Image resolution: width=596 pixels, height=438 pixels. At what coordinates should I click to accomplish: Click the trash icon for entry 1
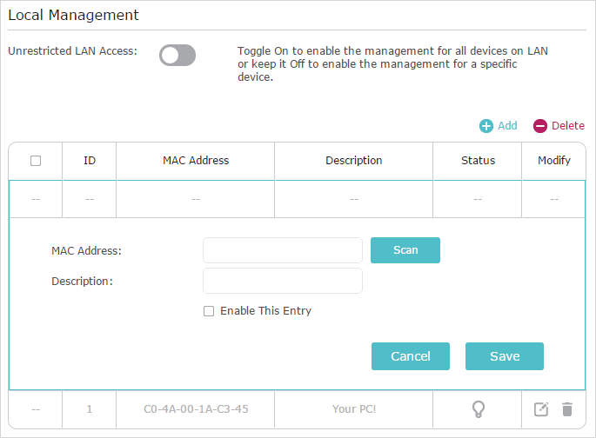[567, 409]
